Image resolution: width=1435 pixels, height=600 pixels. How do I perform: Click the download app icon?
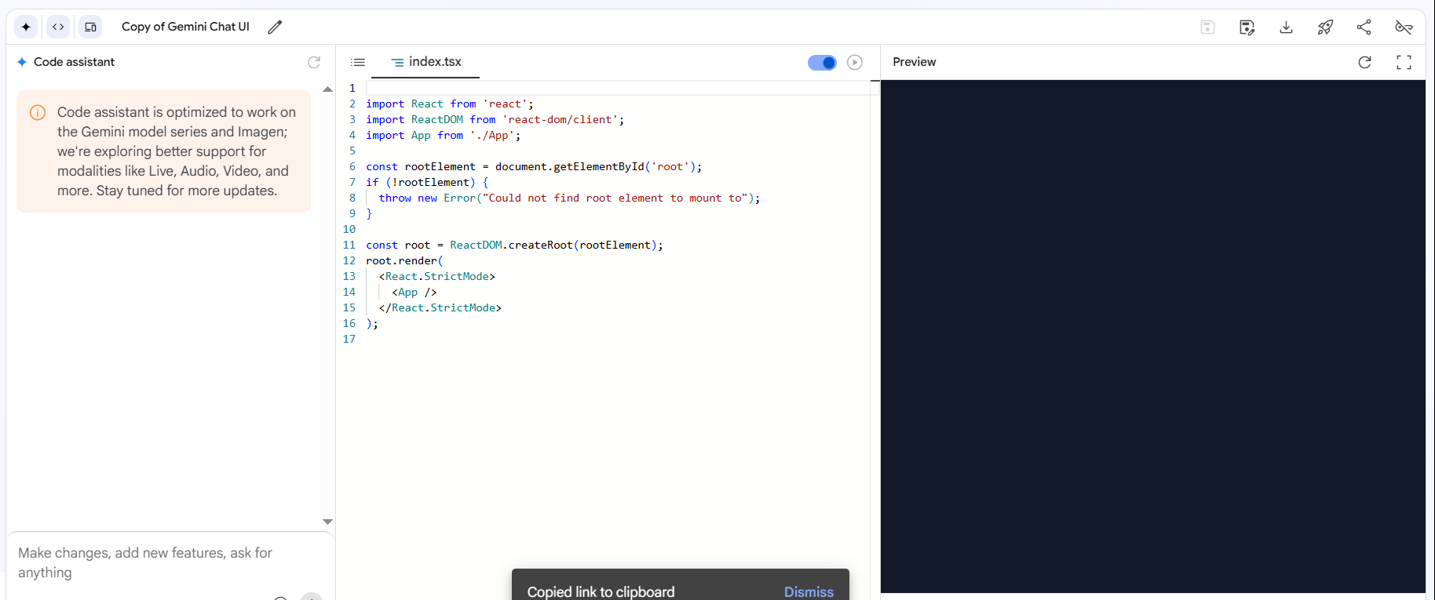point(1286,27)
